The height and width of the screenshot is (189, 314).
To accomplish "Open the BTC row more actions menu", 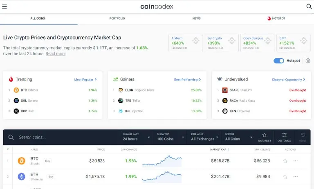I will pos(295,161).
